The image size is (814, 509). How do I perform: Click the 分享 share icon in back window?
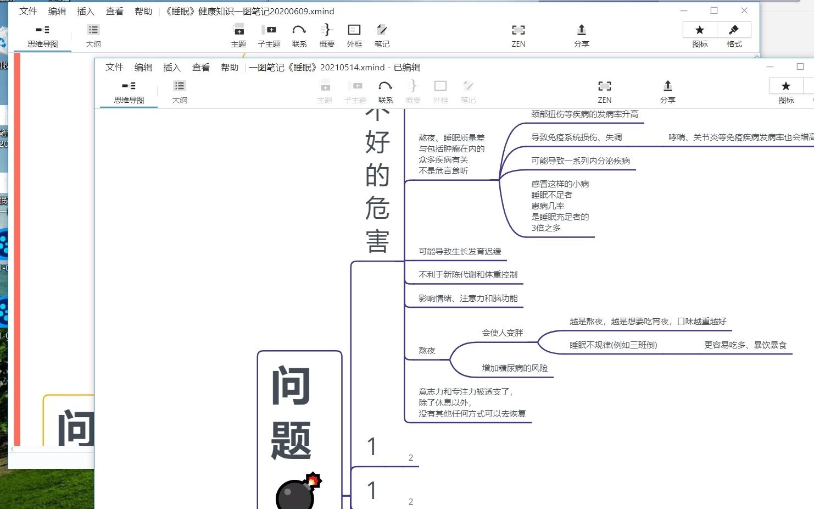tap(582, 36)
